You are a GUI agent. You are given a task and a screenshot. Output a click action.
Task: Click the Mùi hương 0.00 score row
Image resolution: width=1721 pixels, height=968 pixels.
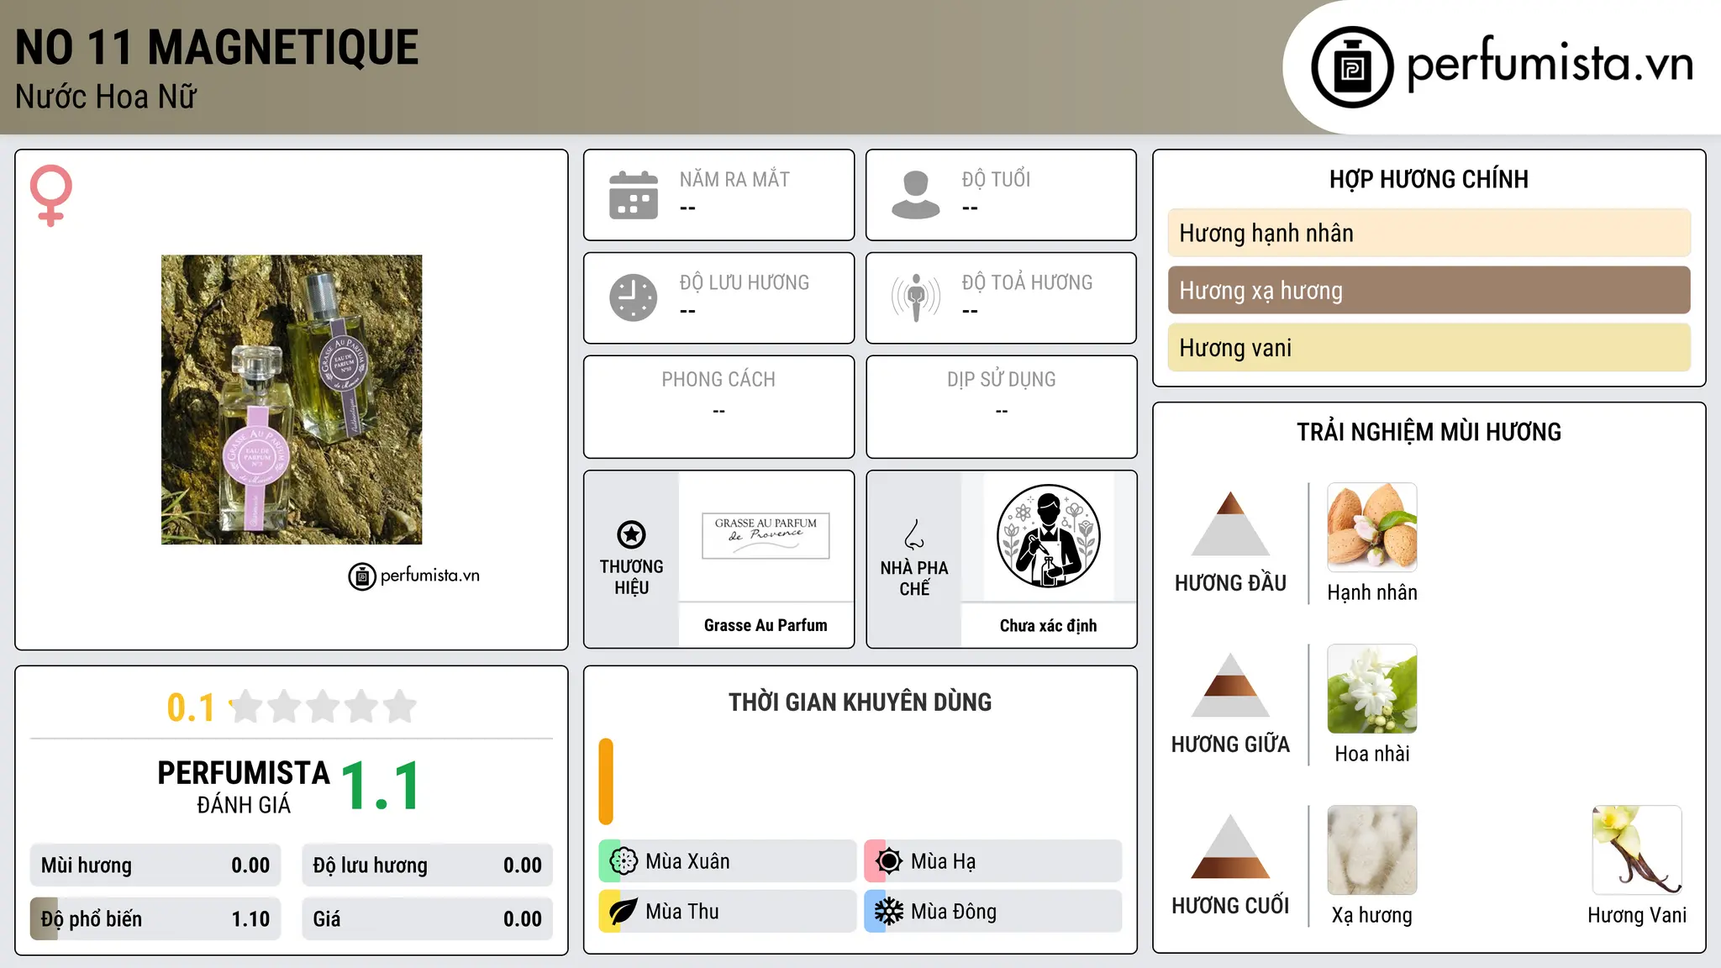pos(155,865)
